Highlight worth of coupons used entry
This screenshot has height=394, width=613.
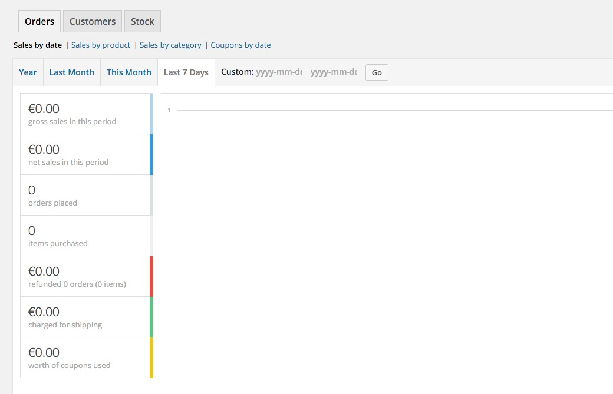point(85,357)
